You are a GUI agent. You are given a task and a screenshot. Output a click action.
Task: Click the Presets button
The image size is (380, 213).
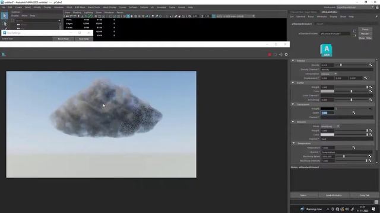click(x=365, y=34)
